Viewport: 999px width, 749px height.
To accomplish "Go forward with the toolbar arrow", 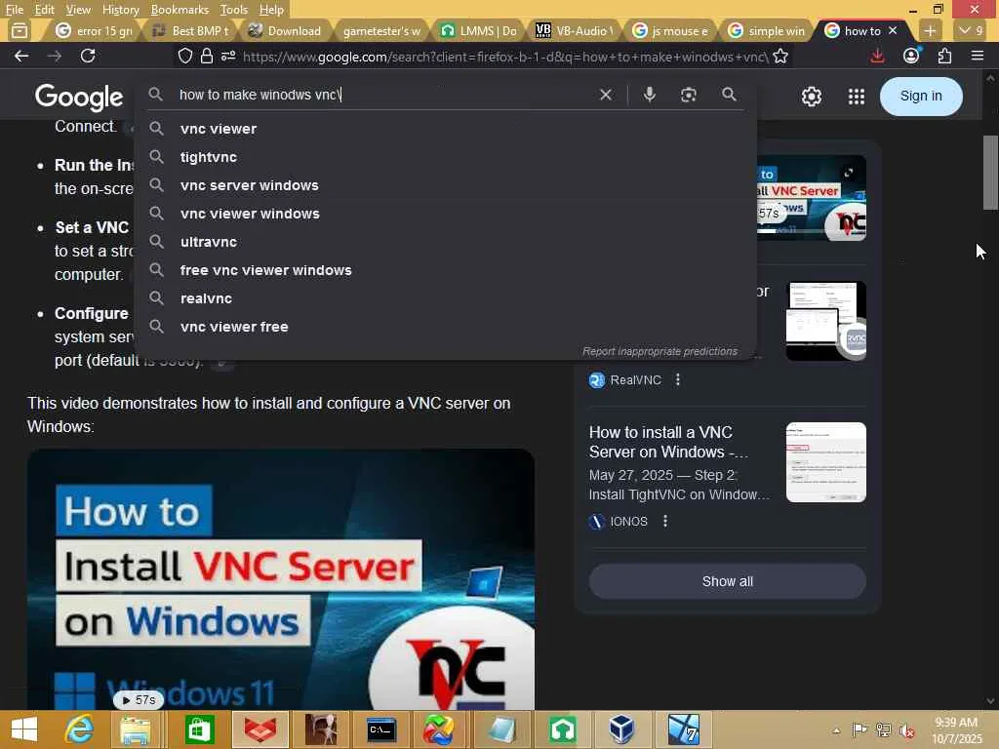I will point(55,56).
